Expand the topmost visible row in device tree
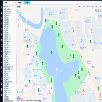This screenshot has height=102, width=102. pos(4,9)
